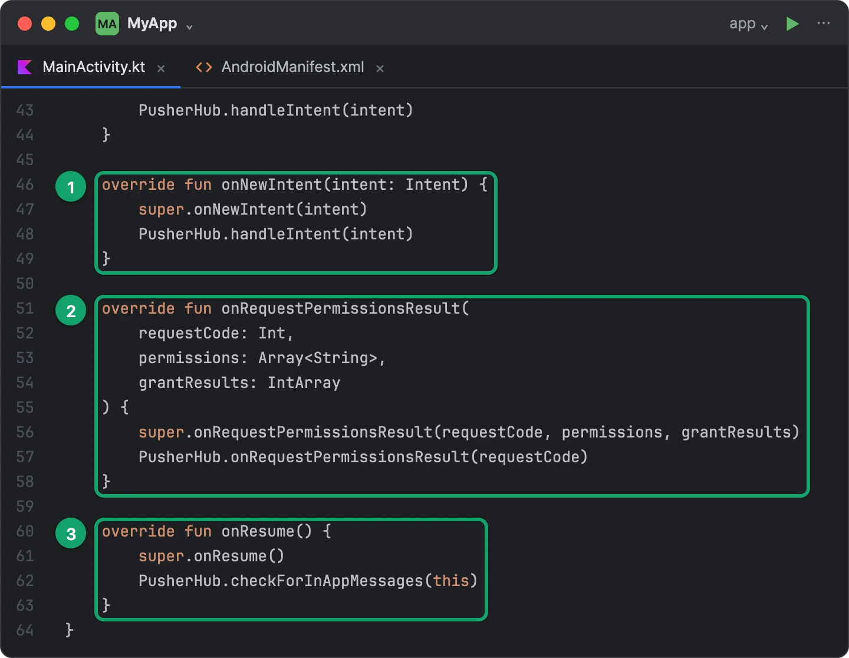This screenshot has width=849, height=658.
Task: Click the yellow minimize window button
Action: pyautogui.click(x=48, y=24)
